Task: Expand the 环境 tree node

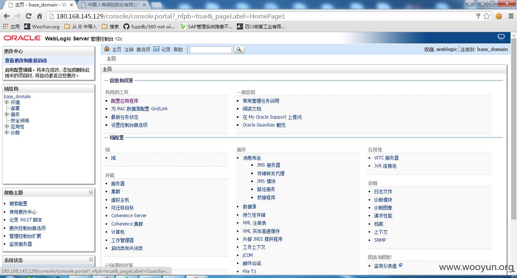Action: (x=6, y=102)
